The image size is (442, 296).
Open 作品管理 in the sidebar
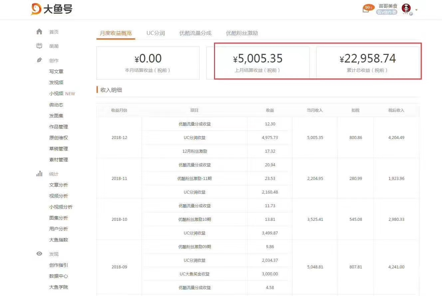(59, 127)
